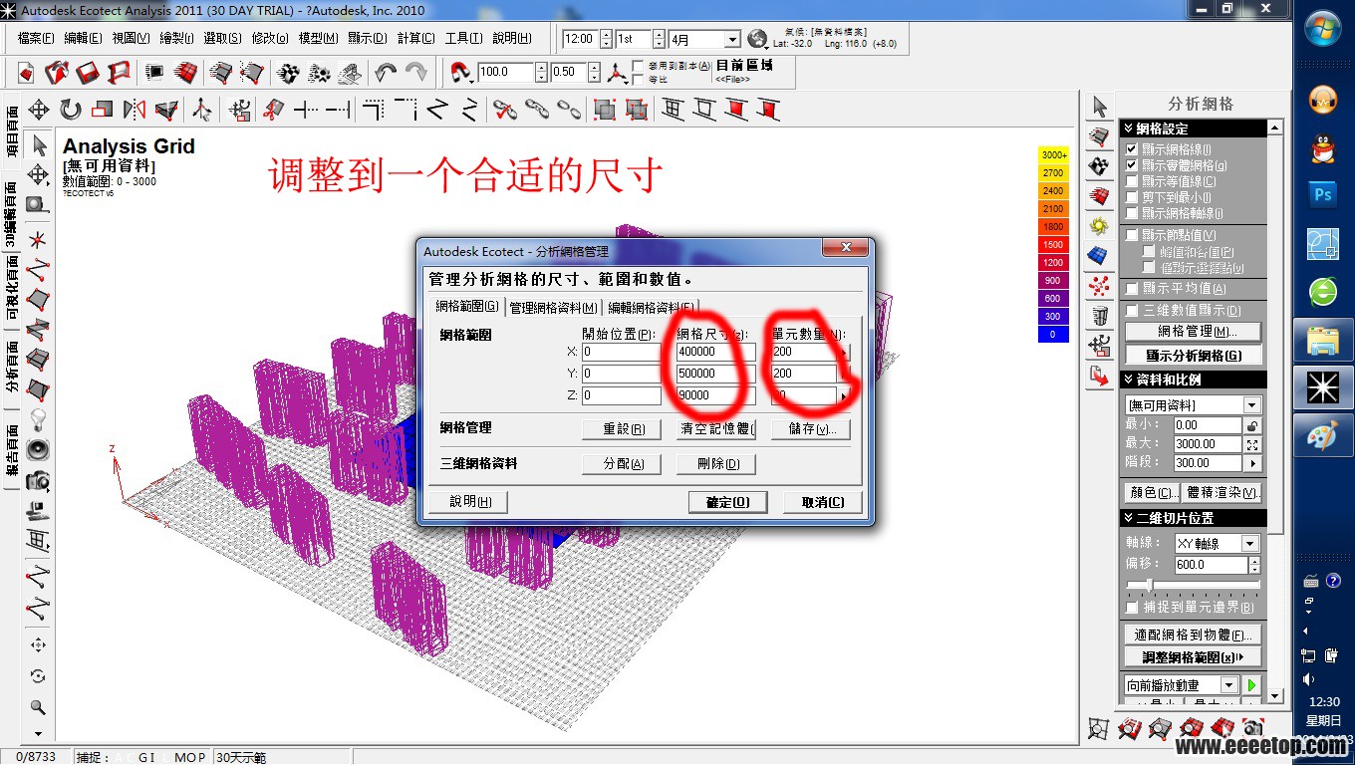Enable the 三維數值顯示 checkbox
Viewport: 1355px width, 765px height.
coord(1131,311)
